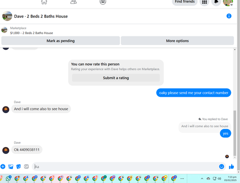Send a thumbs-up like
The width and height of the screenshot is (240, 183).
(x=231, y=167)
